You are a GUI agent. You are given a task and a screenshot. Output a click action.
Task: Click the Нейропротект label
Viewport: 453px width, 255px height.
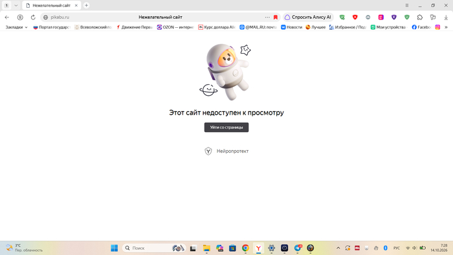pyautogui.click(x=232, y=151)
